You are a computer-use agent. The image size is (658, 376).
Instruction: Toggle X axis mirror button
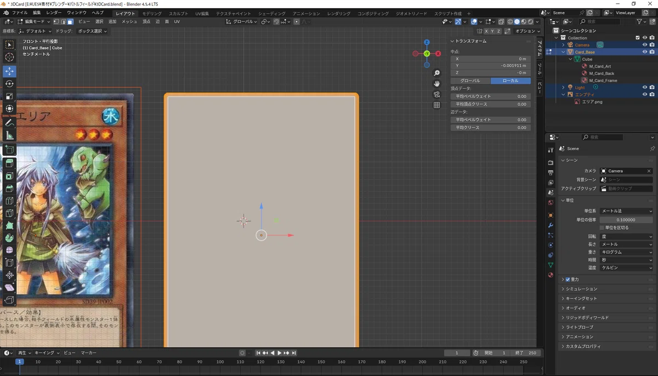[486, 31]
